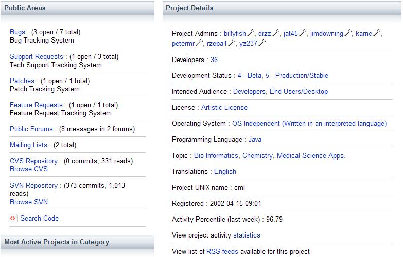
Task: Click wrench icon after petermr
Action: tap(200, 43)
